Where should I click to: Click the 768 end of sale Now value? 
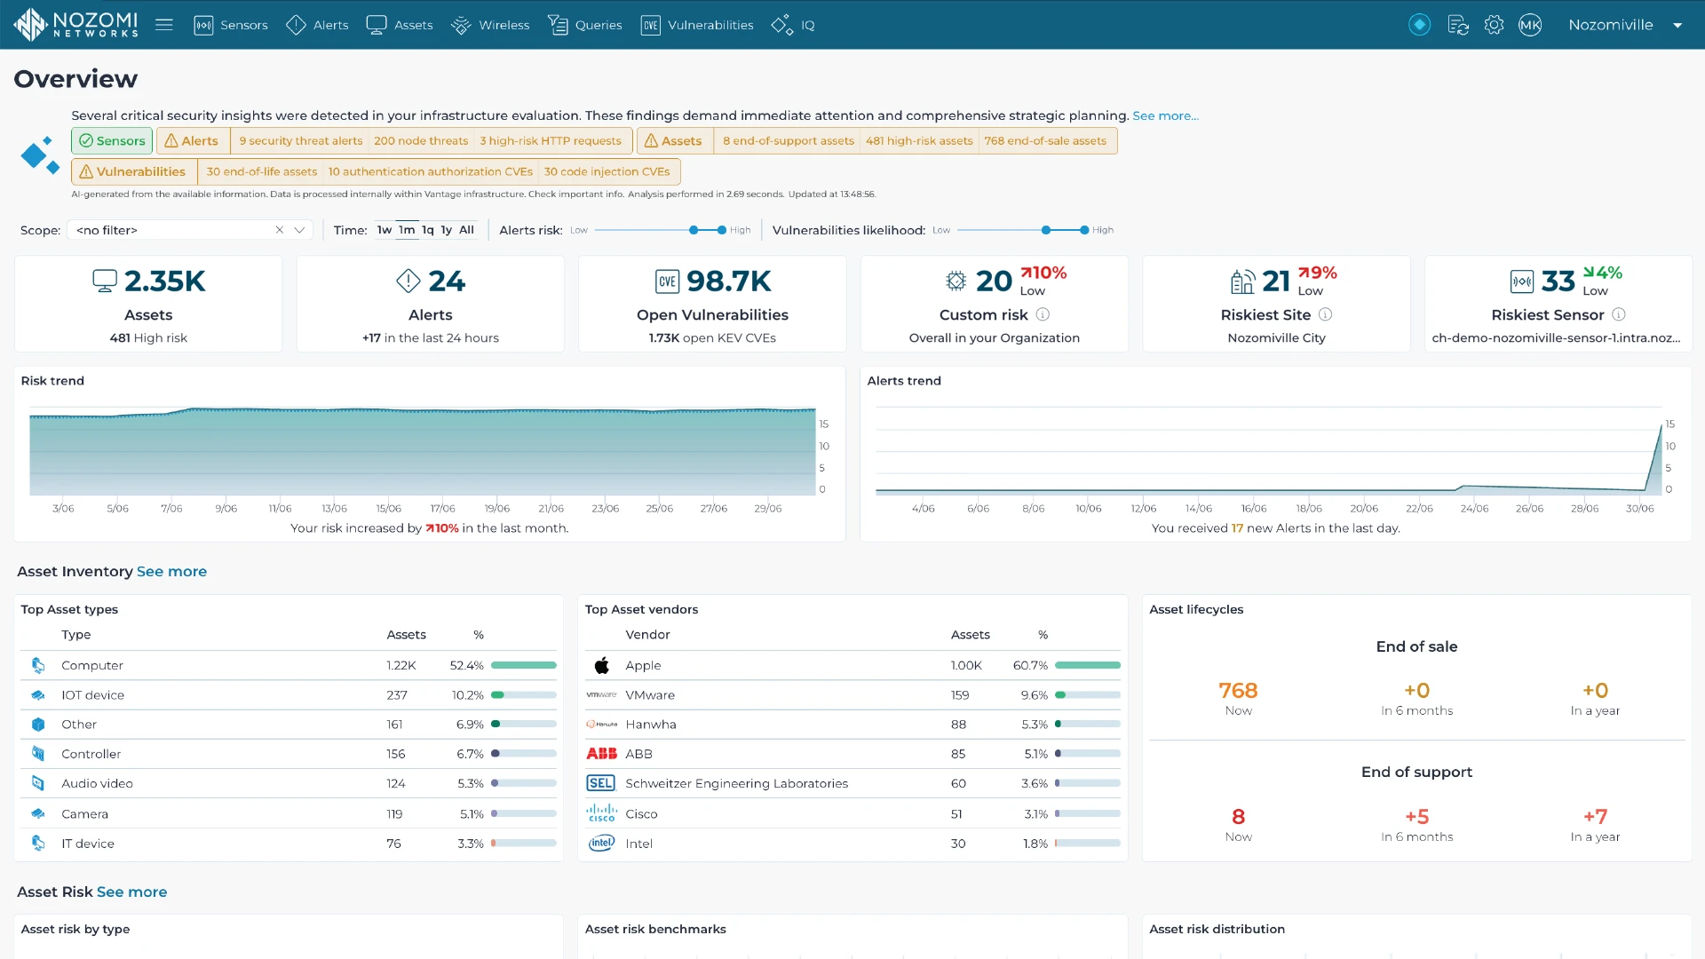click(1238, 691)
